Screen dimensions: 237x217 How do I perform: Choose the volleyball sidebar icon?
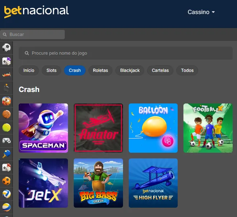6,194
